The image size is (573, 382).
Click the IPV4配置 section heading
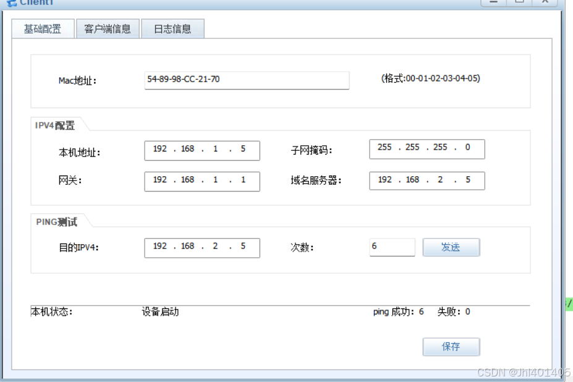point(55,125)
